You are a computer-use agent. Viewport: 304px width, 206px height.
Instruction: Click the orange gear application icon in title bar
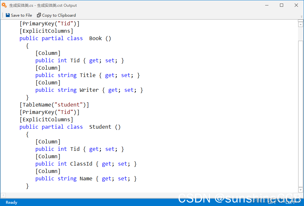point(4,5)
